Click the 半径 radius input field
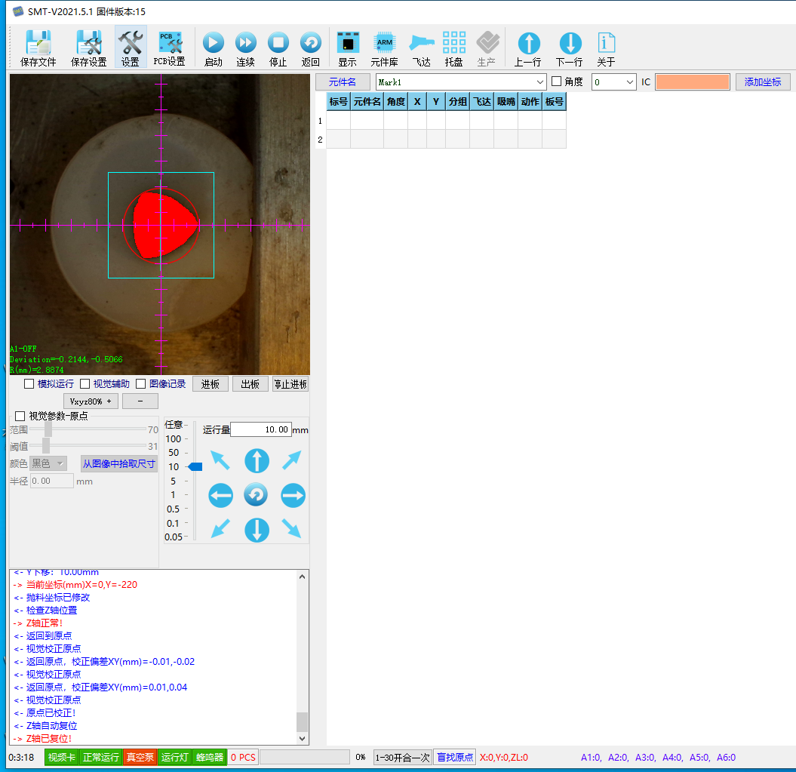This screenshot has width=796, height=772. click(x=52, y=481)
